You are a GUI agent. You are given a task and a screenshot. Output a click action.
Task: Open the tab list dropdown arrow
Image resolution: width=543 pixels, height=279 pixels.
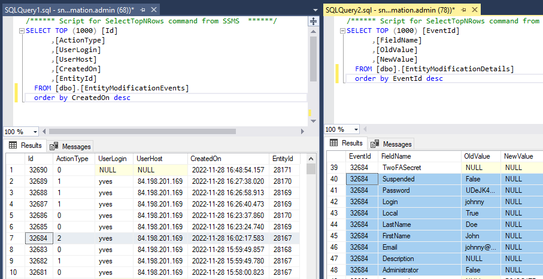(315, 10)
